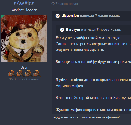Viewport: 131px width, 125px height.
Task: Click the 'Ancient Flooder' user title
Action: [x=24, y=10]
